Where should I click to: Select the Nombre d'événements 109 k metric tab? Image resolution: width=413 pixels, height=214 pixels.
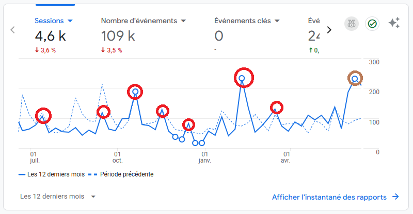[x=118, y=35]
